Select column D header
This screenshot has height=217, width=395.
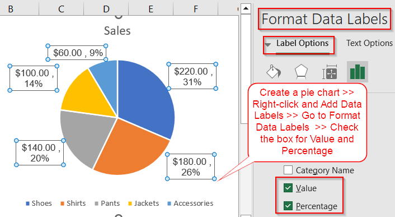coord(106,9)
